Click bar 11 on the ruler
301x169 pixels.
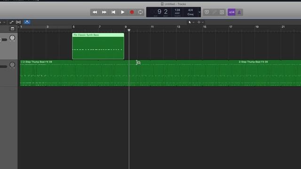tap(152, 27)
